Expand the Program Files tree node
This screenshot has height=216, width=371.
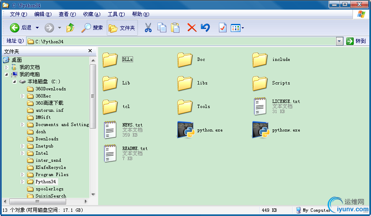(23, 175)
